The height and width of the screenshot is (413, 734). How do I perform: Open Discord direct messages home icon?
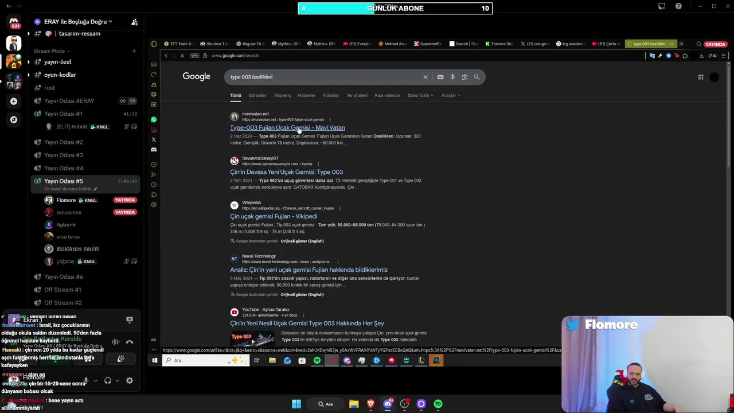[14, 22]
